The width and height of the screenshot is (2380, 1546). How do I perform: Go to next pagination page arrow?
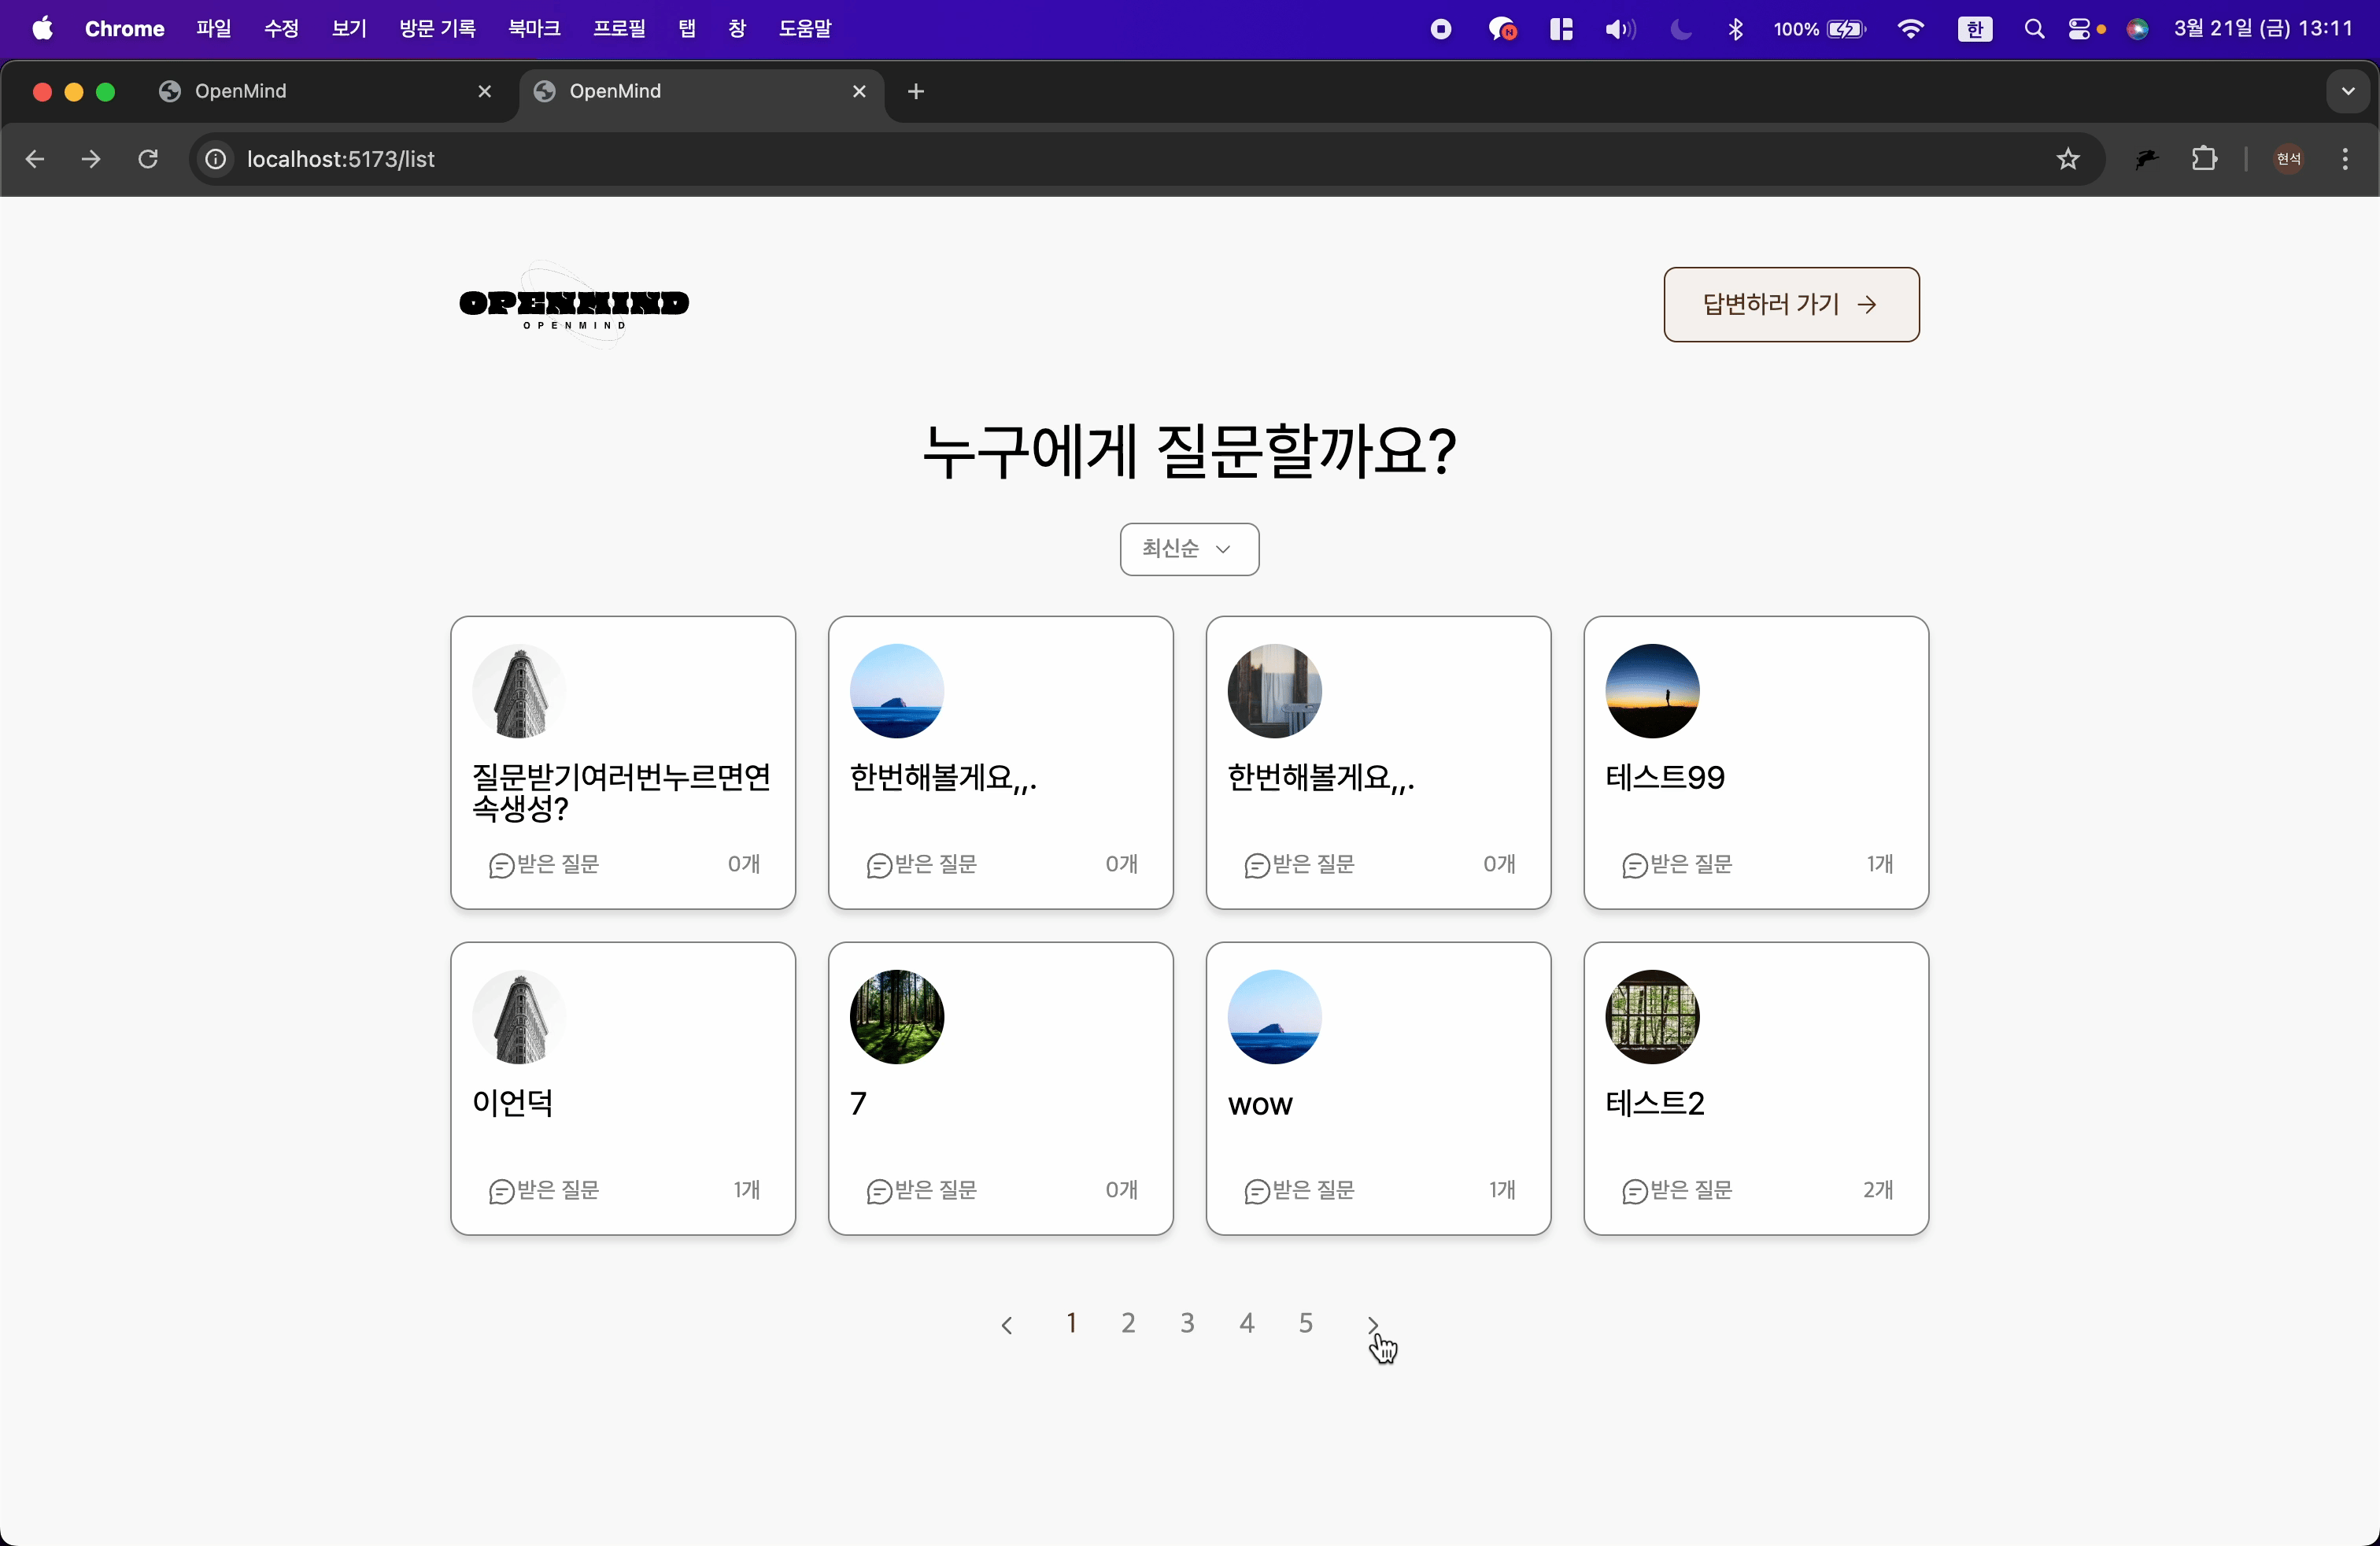tap(1372, 1324)
